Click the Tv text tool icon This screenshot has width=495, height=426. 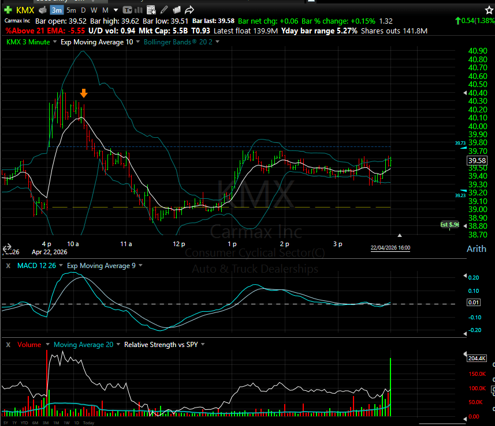point(126,10)
